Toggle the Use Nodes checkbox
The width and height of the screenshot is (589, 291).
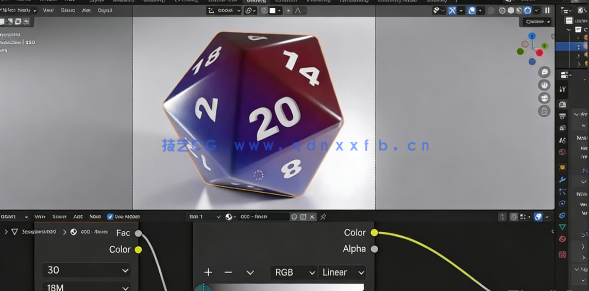(110, 217)
